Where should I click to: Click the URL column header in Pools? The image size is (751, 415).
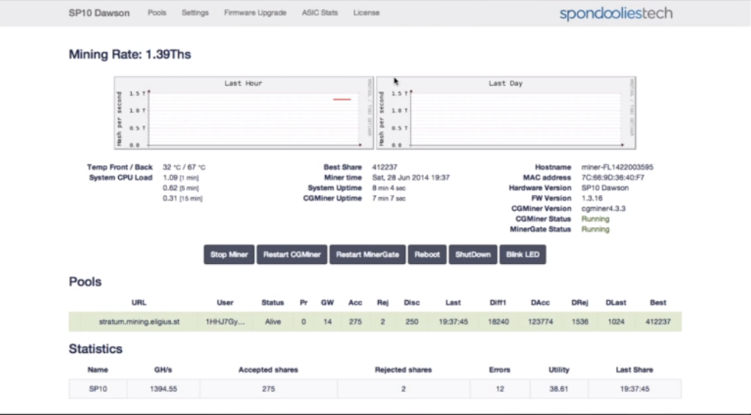click(139, 302)
